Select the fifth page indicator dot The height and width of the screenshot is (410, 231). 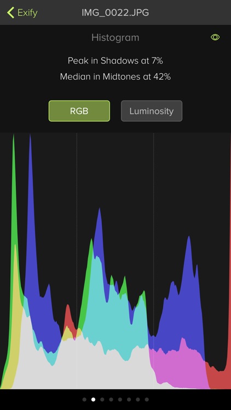(120, 399)
